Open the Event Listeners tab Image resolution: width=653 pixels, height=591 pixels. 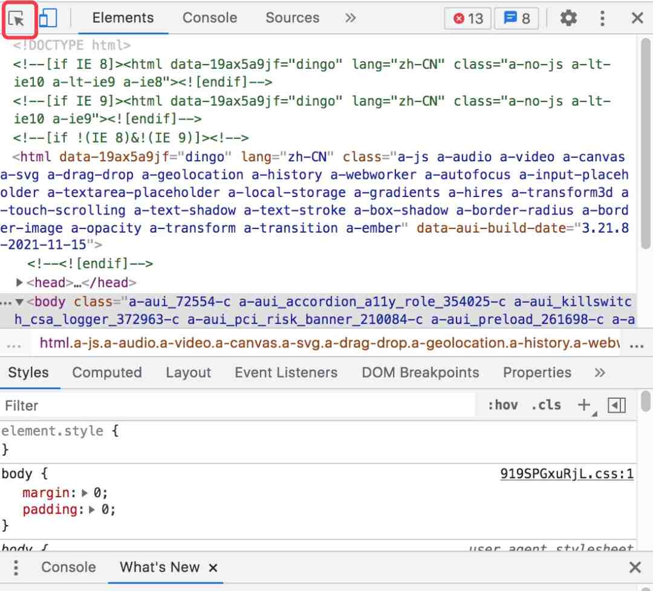(286, 372)
